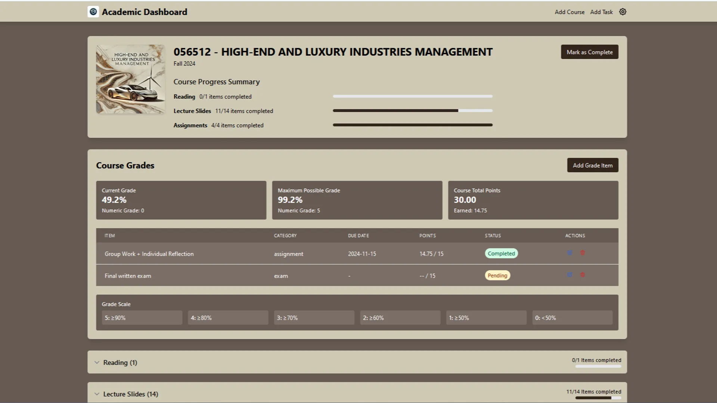Click the graduation cap dashboard logo
Screen dimensions: 717x403
93,12
